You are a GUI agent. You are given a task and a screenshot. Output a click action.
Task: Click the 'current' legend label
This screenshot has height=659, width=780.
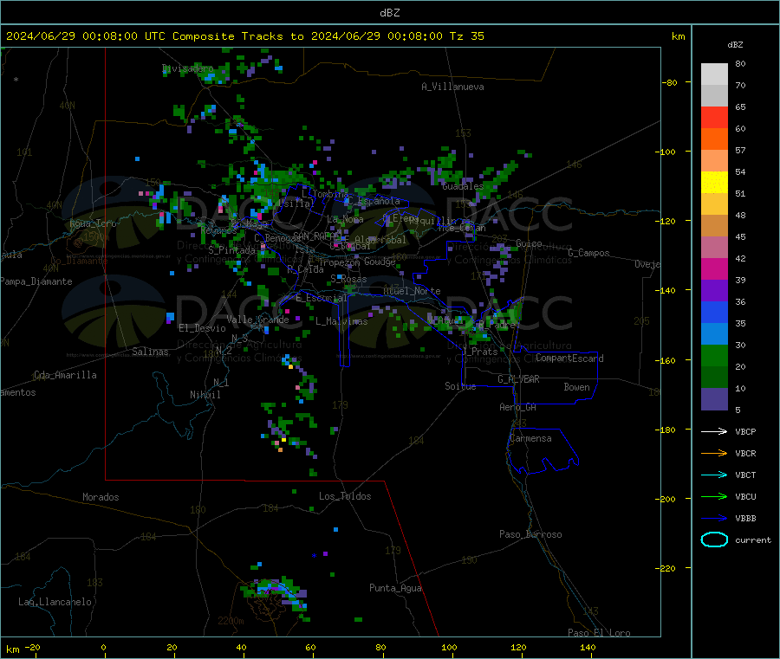tap(753, 539)
